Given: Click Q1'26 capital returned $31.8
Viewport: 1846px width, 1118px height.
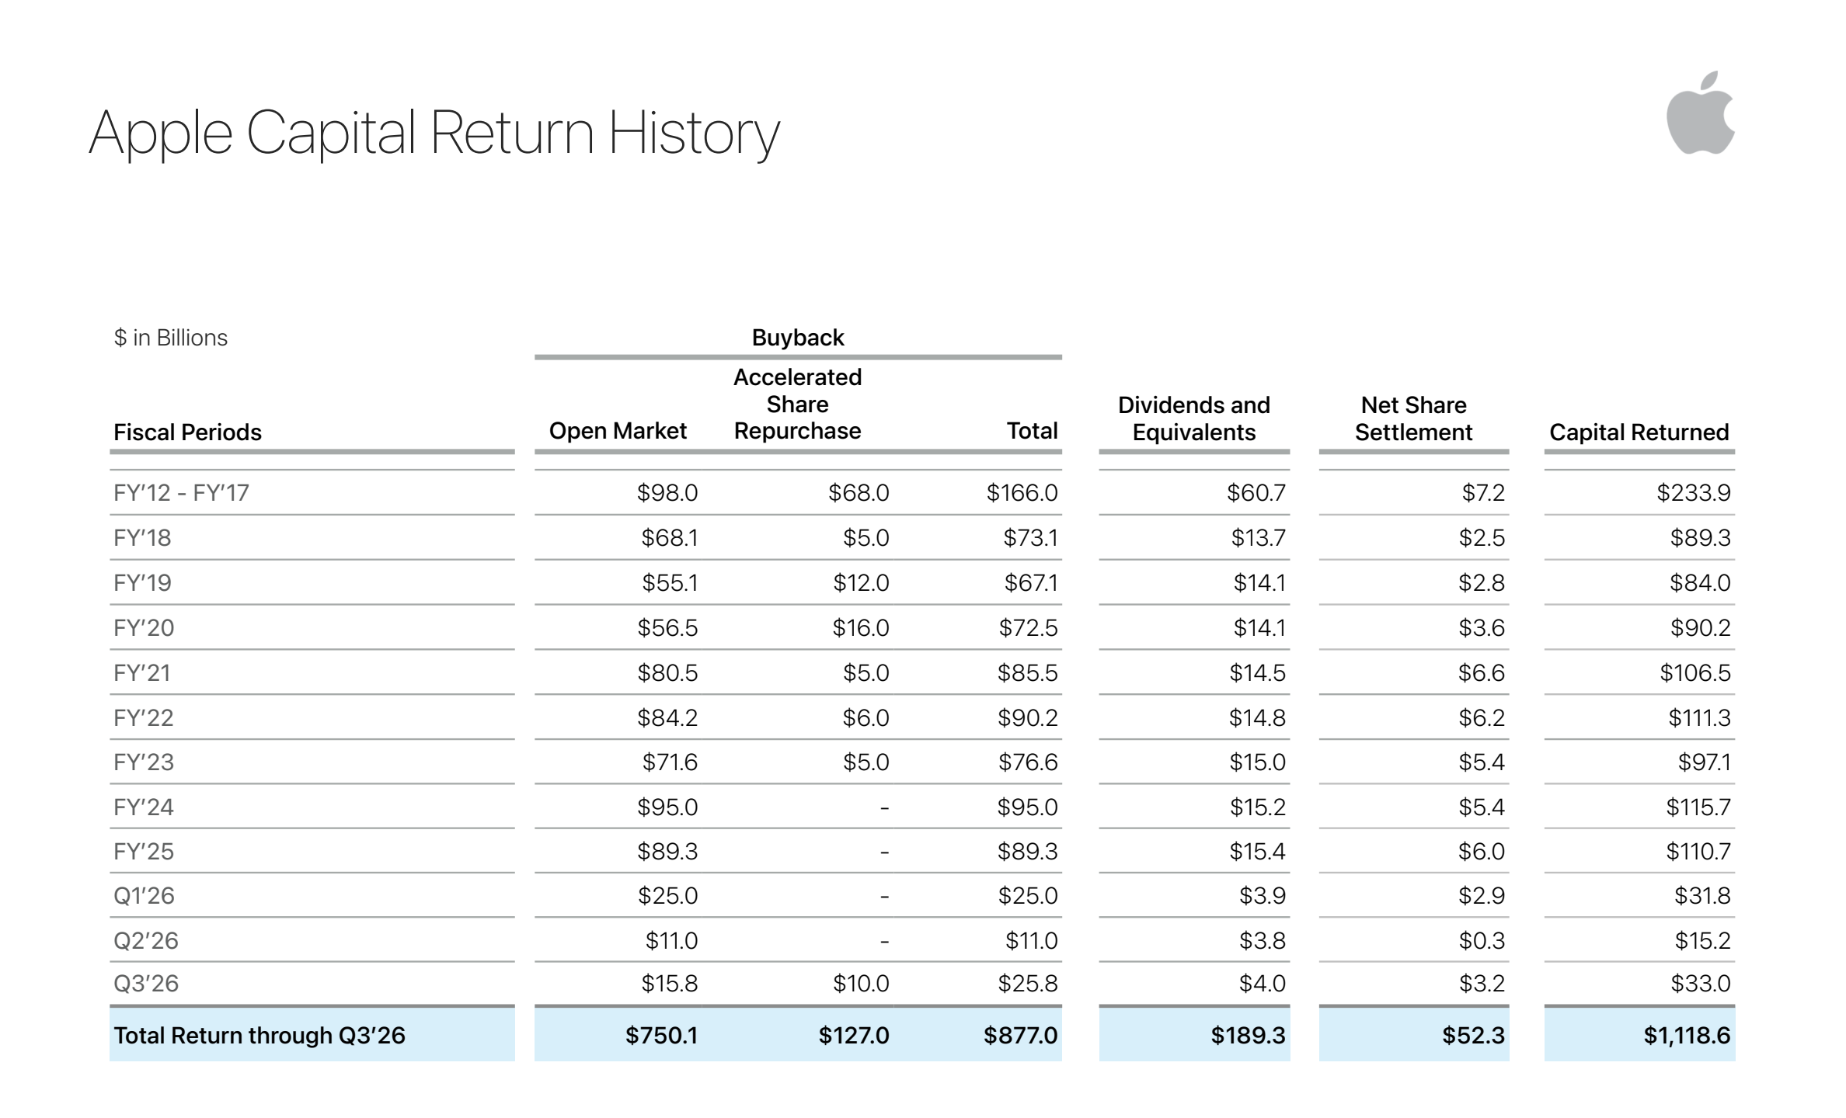Looking at the screenshot, I should (1702, 896).
